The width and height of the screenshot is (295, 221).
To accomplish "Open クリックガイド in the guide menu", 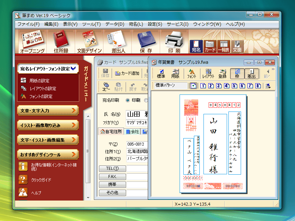I will pyautogui.click(x=35, y=180).
